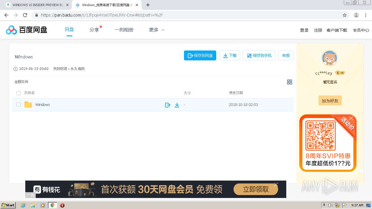Click the browser forward arrow
The height and width of the screenshot is (209, 372).
click(16, 15)
